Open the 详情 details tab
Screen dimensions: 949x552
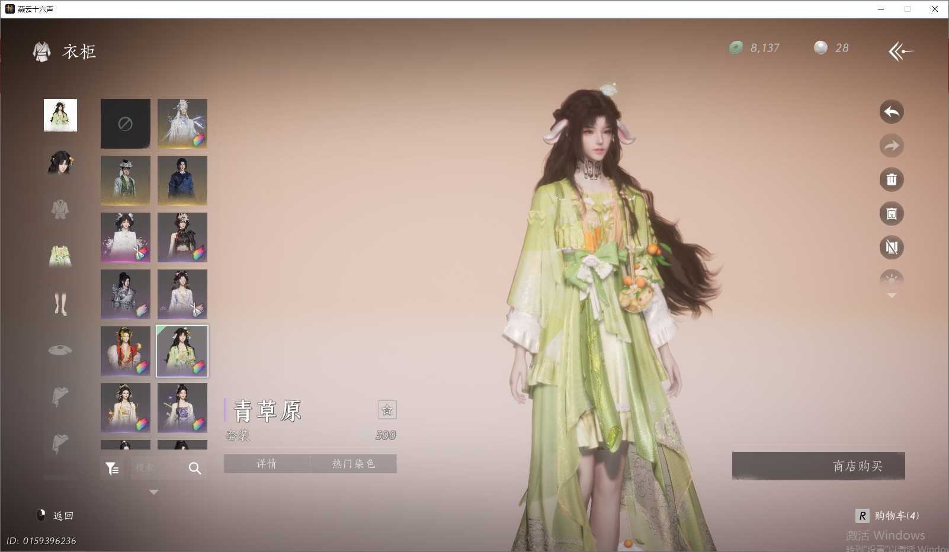point(267,464)
